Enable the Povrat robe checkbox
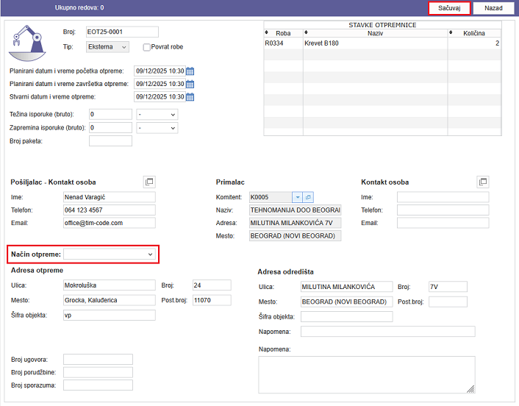Image resolution: width=519 pixels, height=406 pixels. point(146,47)
